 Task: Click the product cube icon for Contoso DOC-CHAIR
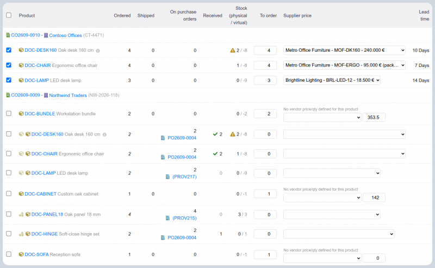pos(21,65)
